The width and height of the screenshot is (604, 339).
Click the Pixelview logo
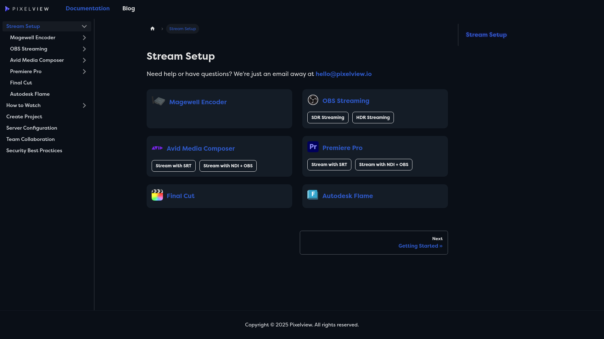(x=27, y=9)
